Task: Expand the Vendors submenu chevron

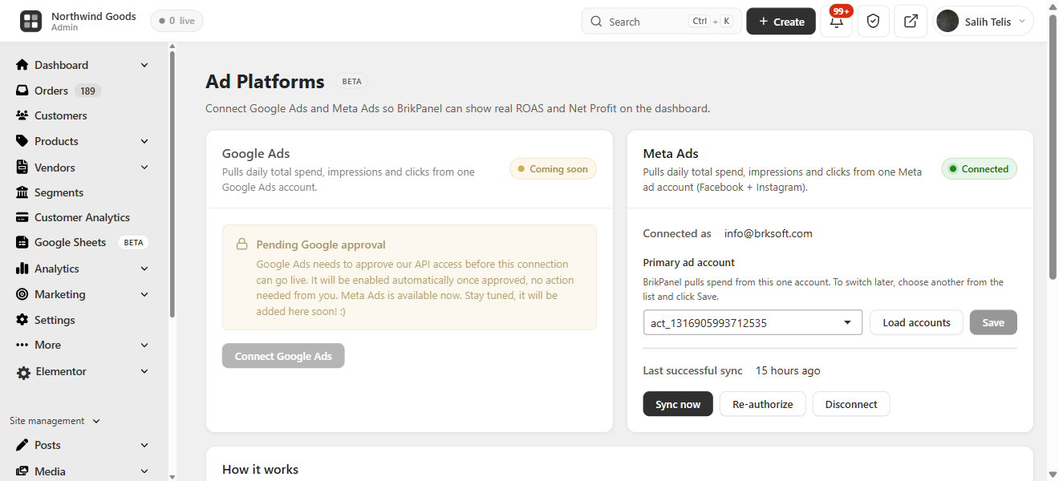Action: click(144, 168)
